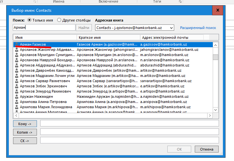Click the list's scroll up arrow

pyautogui.click(x=215, y=45)
